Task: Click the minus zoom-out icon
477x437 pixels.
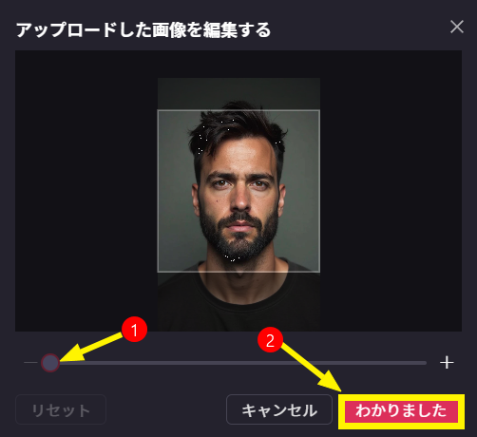Action: click(x=30, y=363)
